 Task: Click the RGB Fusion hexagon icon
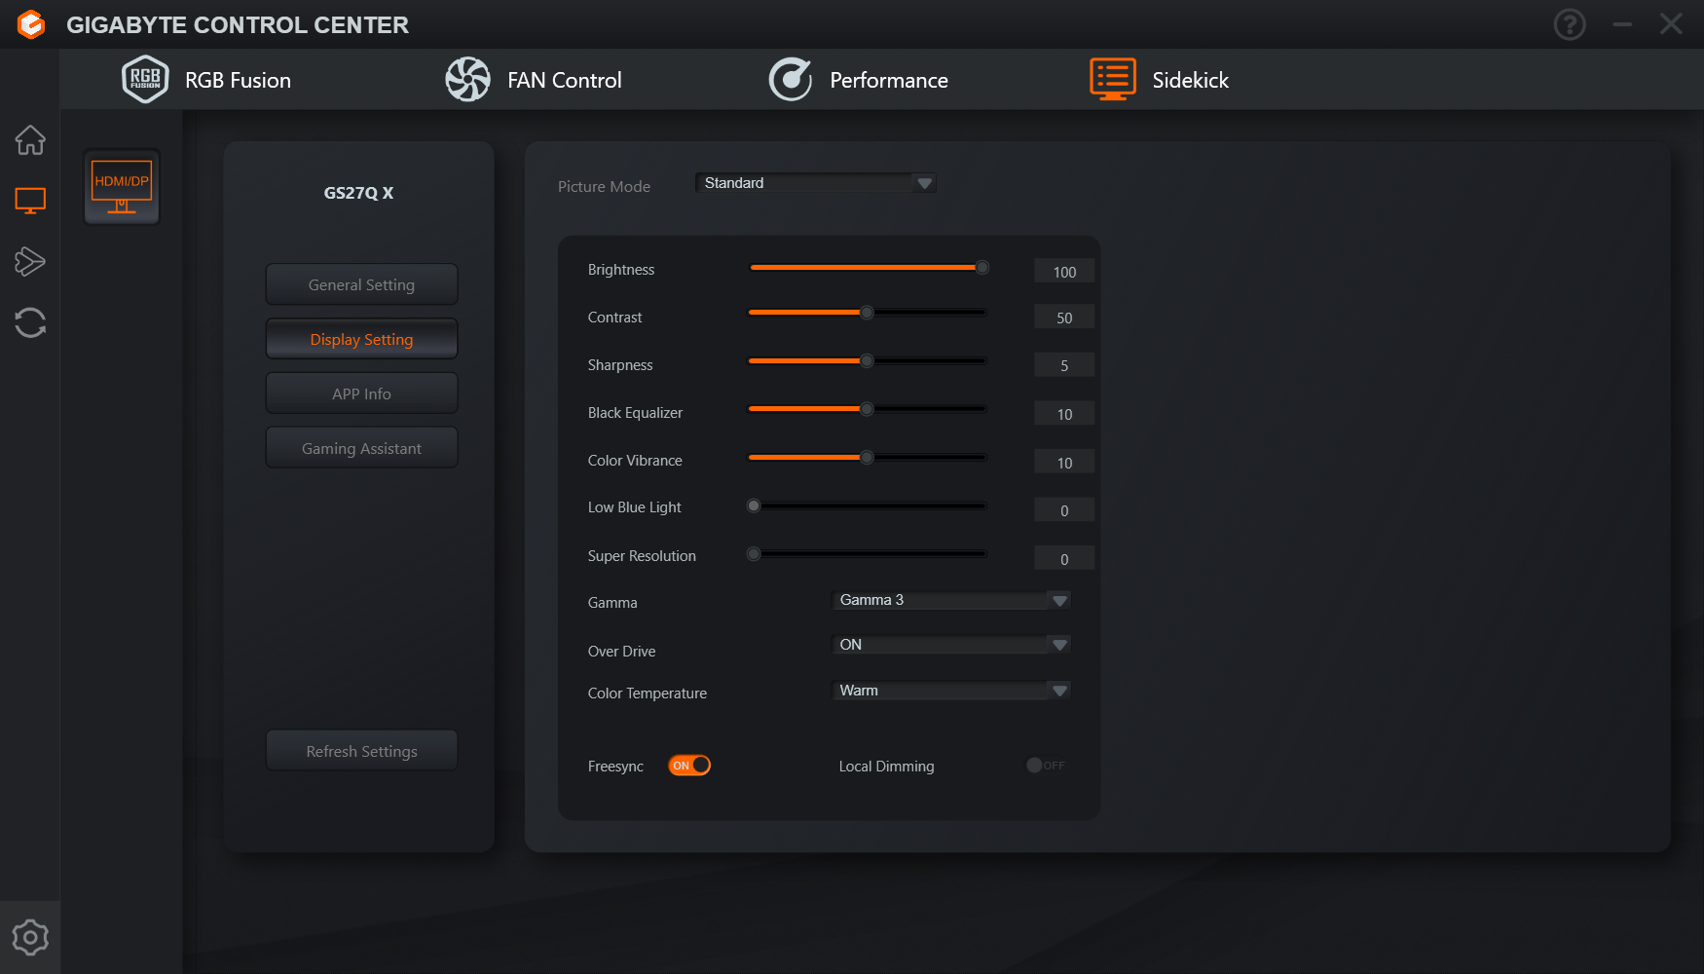click(145, 79)
